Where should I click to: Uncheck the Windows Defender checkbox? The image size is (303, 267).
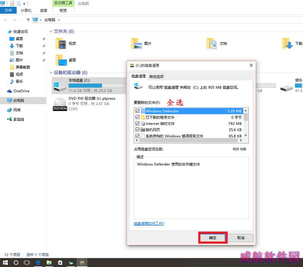pyautogui.click(x=137, y=111)
